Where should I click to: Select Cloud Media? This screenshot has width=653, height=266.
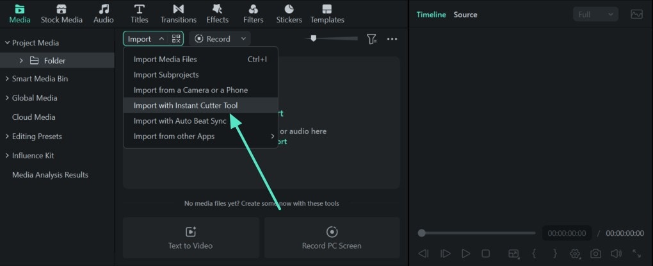tap(34, 117)
